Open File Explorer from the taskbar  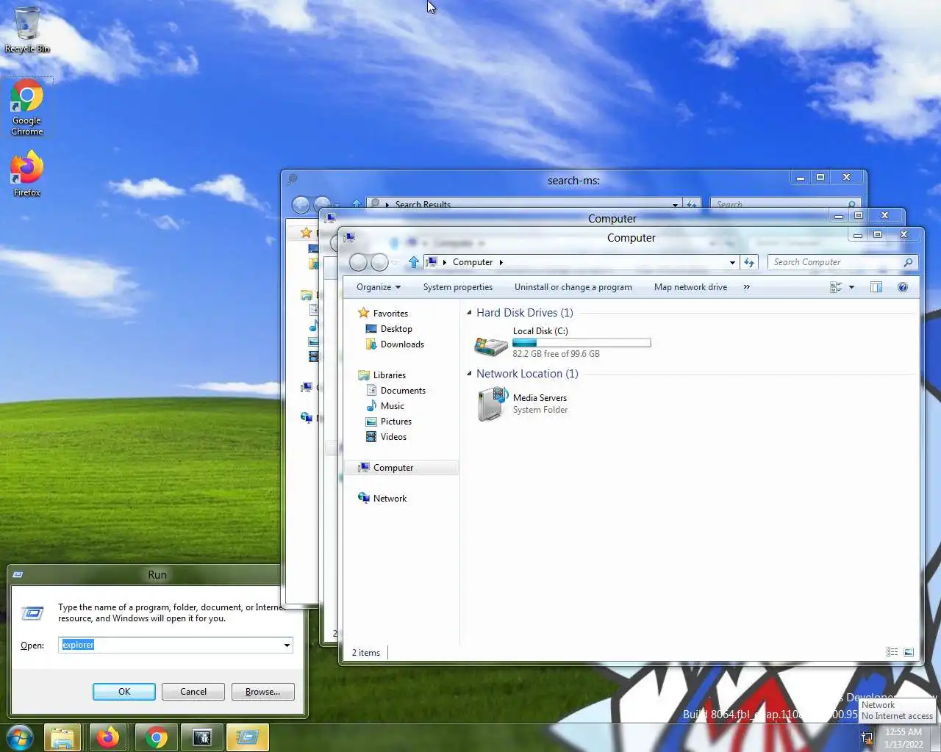62,737
